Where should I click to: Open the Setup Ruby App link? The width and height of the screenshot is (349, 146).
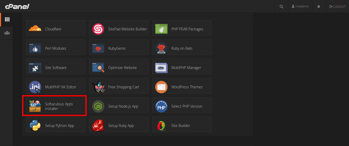(121, 126)
